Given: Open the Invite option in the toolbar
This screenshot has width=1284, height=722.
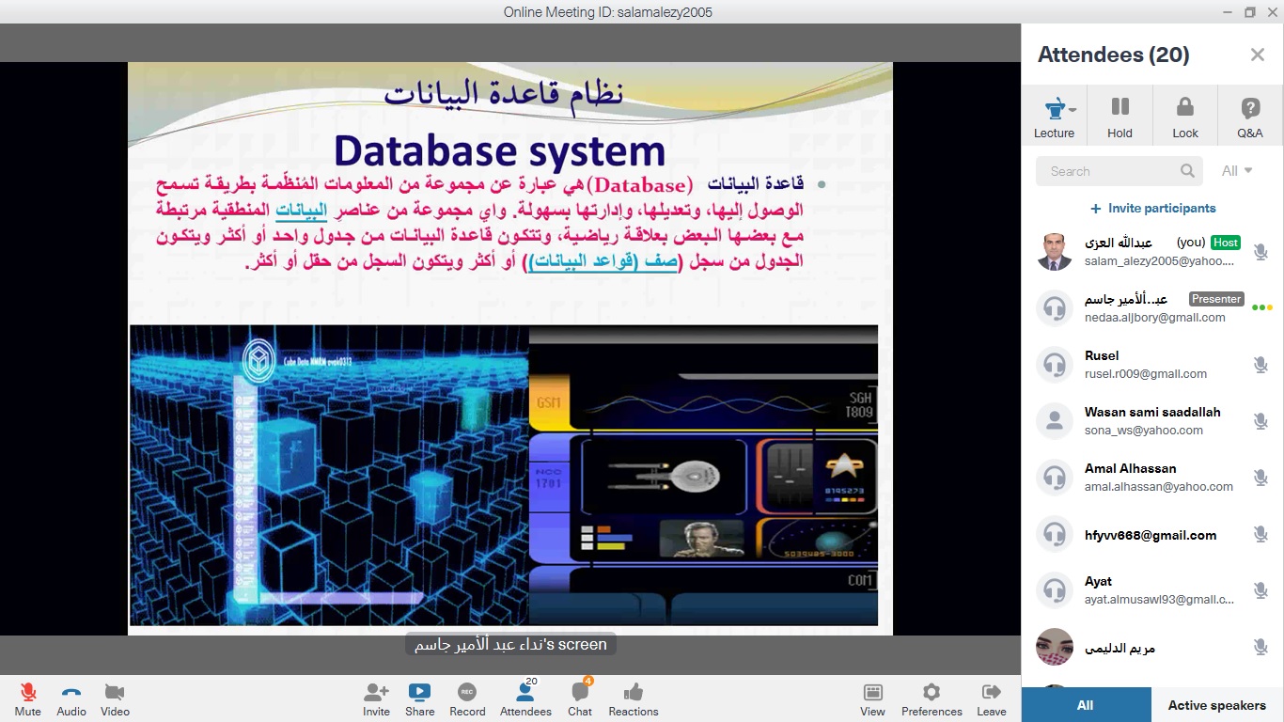Looking at the screenshot, I should pos(376,699).
